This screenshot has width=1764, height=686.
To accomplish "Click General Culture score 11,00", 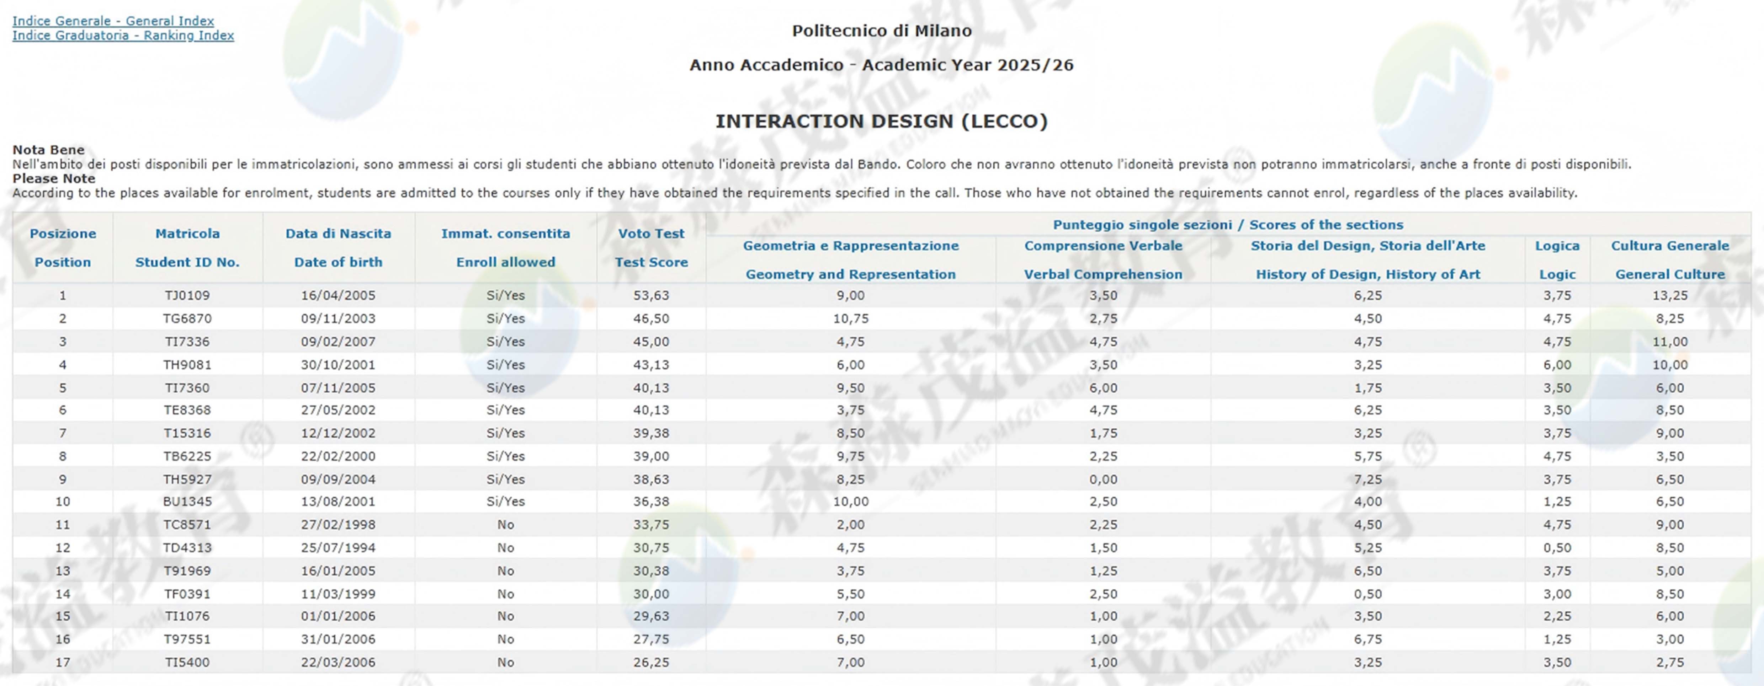I will (x=1670, y=342).
